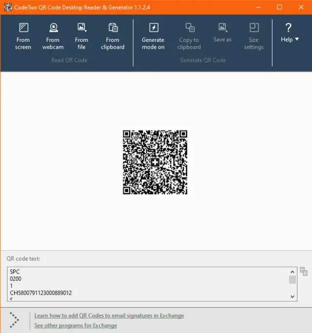
Task: Toggle Generate mode on
Action: (x=153, y=37)
